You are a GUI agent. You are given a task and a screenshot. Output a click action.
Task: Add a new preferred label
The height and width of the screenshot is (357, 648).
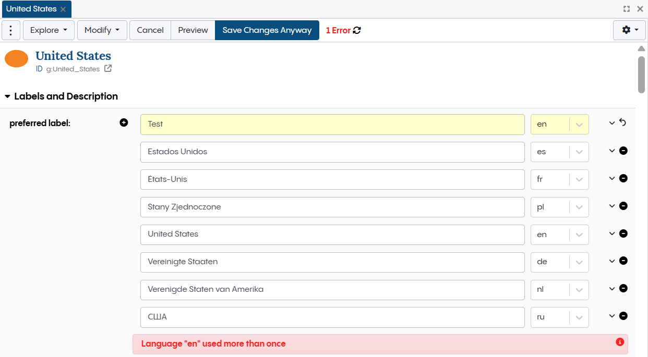click(124, 122)
